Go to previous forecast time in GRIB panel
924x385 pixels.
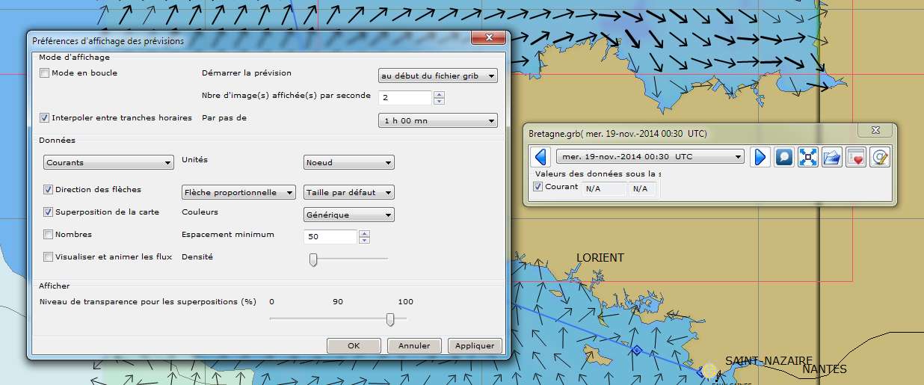click(x=541, y=157)
